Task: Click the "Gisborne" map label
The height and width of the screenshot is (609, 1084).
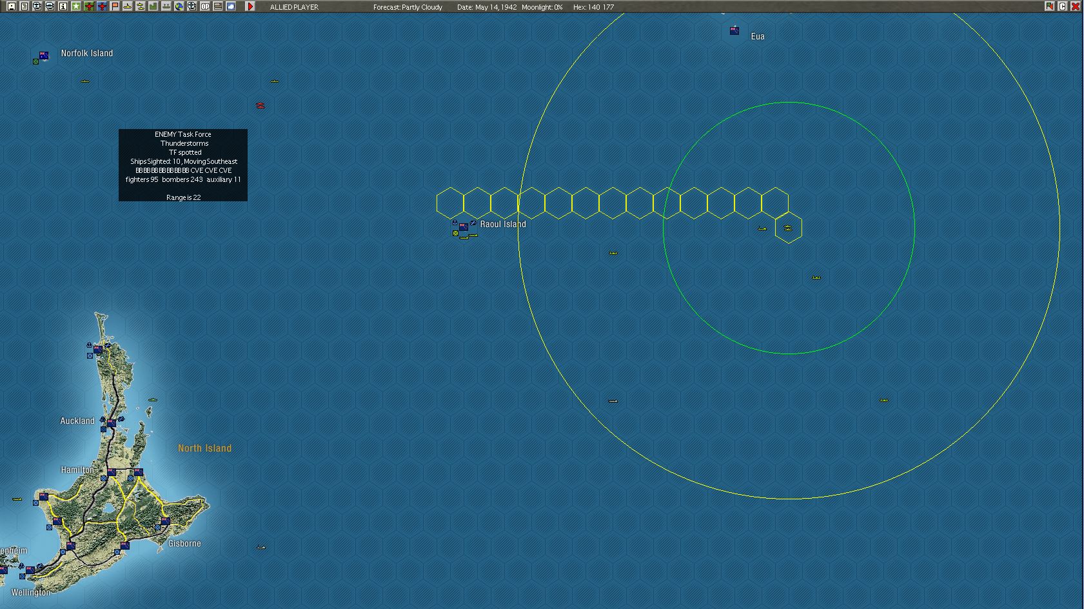Action: pos(184,543)
